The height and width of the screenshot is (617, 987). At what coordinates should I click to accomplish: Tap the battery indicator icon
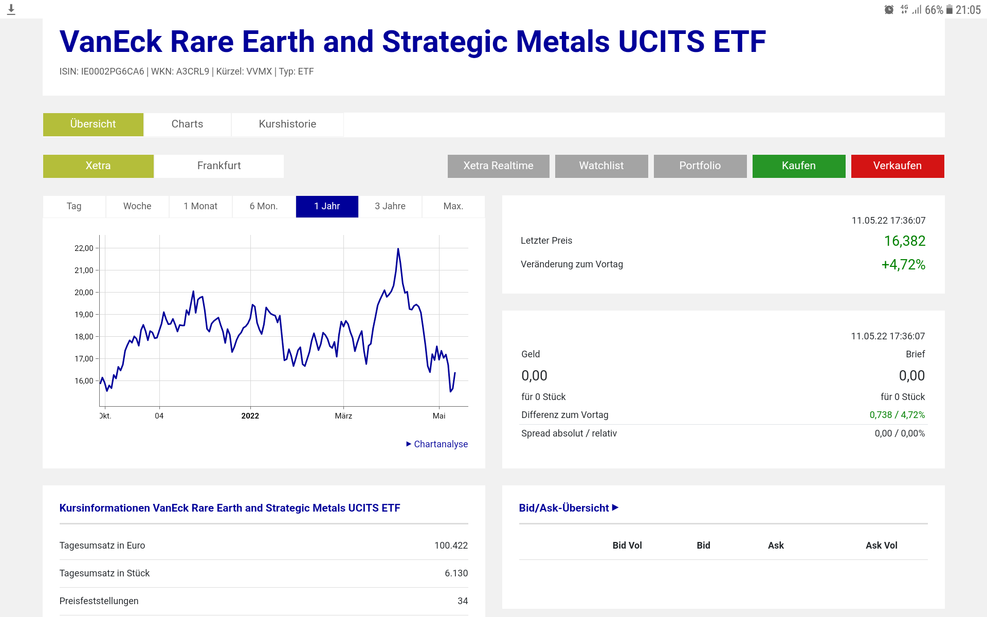949,10
